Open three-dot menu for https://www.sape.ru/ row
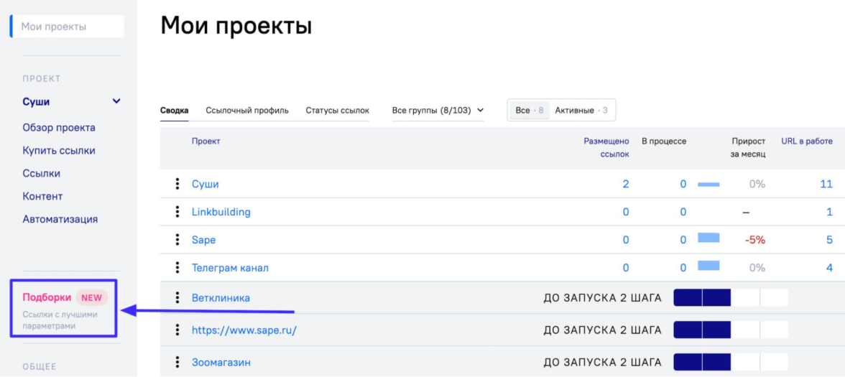The image size is (845, 377). pyautogui.click(x=177, y=330)
